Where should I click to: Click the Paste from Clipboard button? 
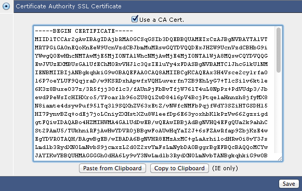pos(112,168)
